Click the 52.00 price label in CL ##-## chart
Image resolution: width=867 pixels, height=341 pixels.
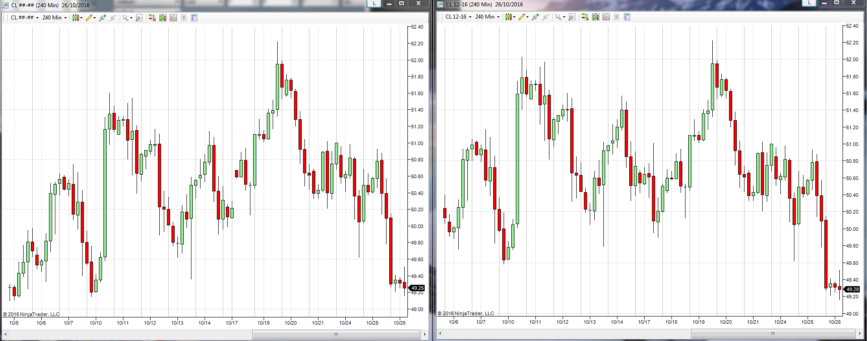(417, 60)
